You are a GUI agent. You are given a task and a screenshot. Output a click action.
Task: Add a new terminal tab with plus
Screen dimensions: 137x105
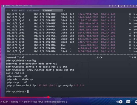point(65,10)
